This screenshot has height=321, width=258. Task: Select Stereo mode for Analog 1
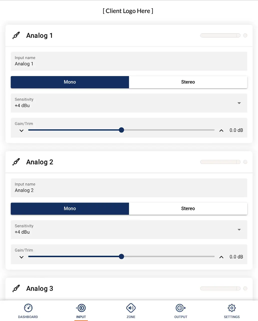188,82
